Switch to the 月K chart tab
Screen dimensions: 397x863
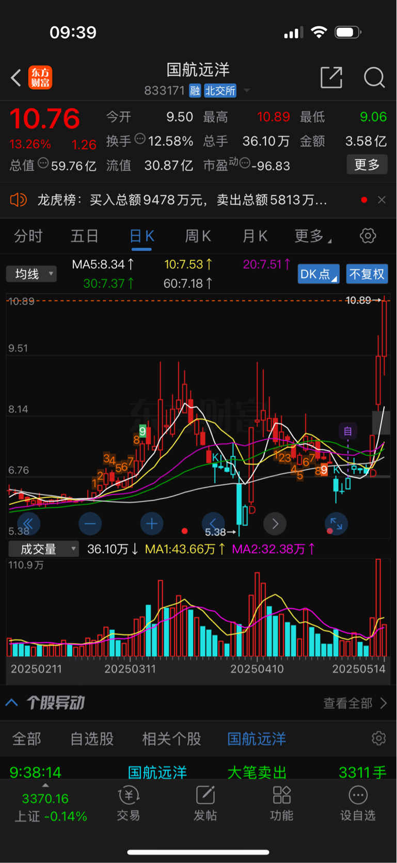pyautogui.click(x=255, y=237)
